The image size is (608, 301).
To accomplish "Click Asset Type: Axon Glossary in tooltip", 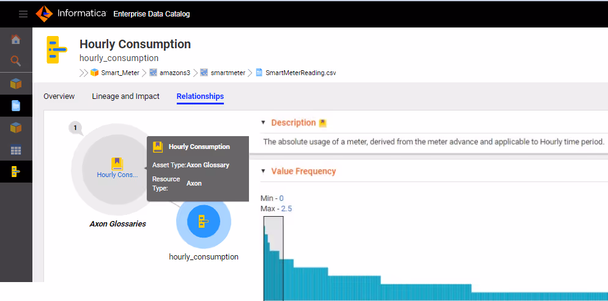I will click(191, 165).
